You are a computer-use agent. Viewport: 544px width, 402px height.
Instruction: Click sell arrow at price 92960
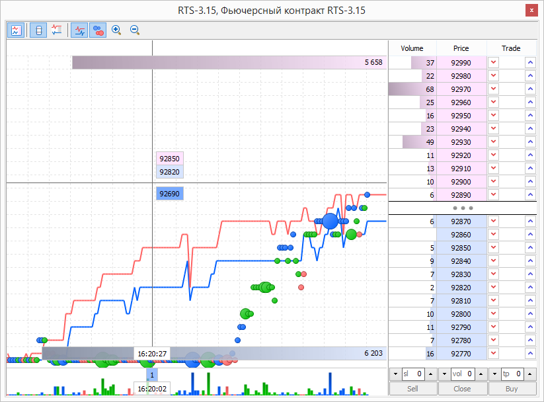point(493,102)
